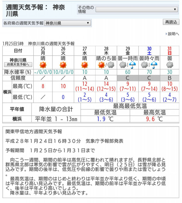Click the triangle arrow beside 説明へ
182x203 pixels.
click(x=166, y=34)
